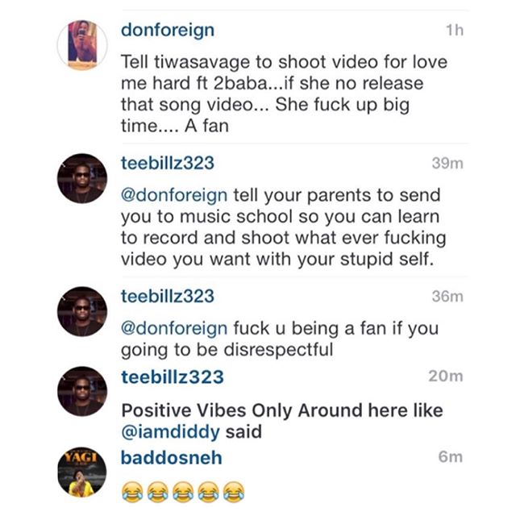This screenshot has width=516, height=516.
Task: Open teebillz323 avatar on 20m comment
Action: [82, 391]
